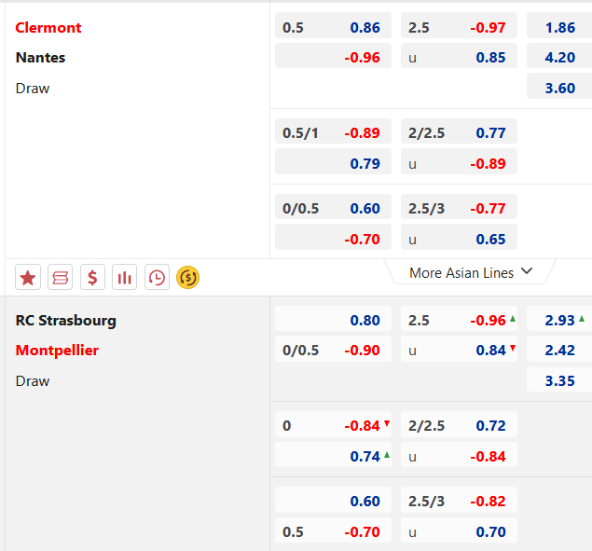The image size is (592, 551).
Task: Bet under at -0.89 Clermont match
Action: pyautogui.click(x=459, y=161)
